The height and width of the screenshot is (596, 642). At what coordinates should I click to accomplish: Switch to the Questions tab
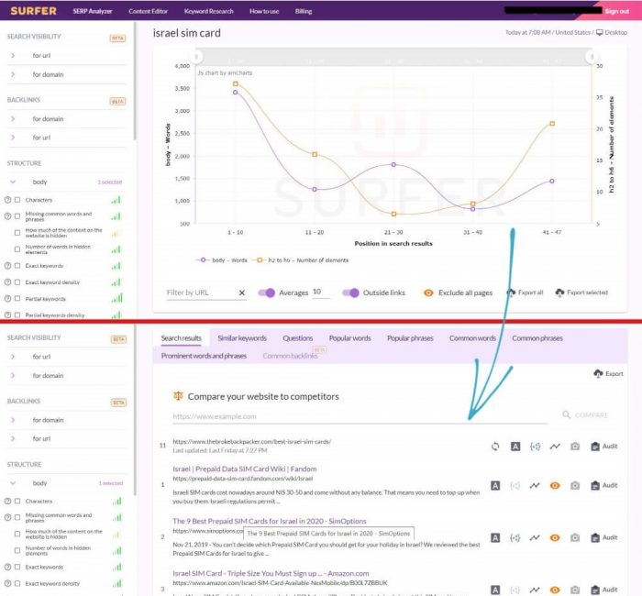pyautogui.click(x=298, y=338)
